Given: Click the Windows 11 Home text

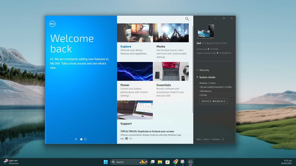Looking at the screenshot, I should pyautogui.click(x=207, y=83).
